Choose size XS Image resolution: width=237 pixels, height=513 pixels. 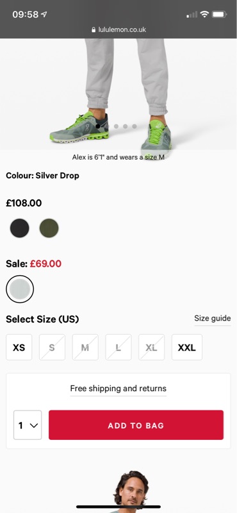(19, 347)
